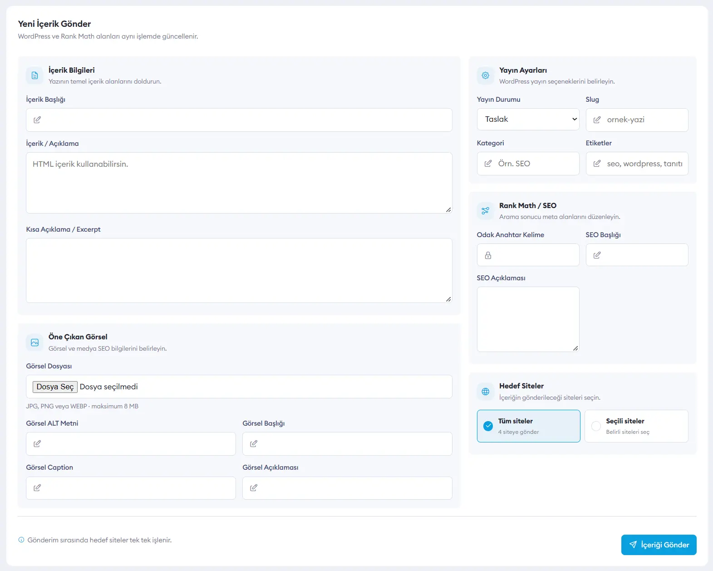The image size is (713, 571).
Task: Click the Kategori input with Örn. SEO
Action: tap(528, 164)
